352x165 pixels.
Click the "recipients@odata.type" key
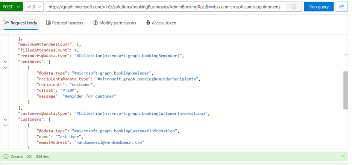[x=64, y=79]
